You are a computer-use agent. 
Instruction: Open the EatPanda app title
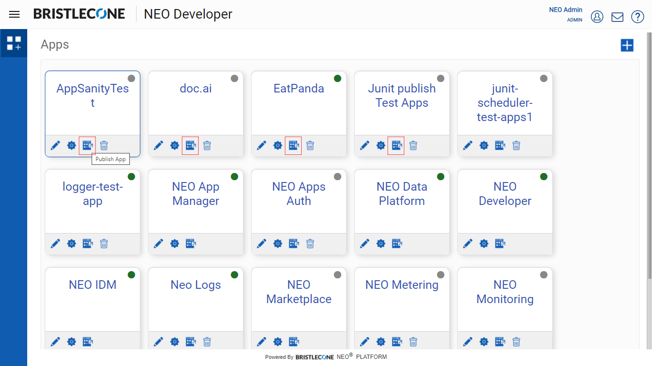click(x=299, y=89)
